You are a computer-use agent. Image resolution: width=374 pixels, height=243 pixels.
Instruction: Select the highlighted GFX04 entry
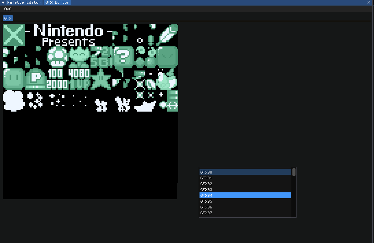(x=245, y=195)
